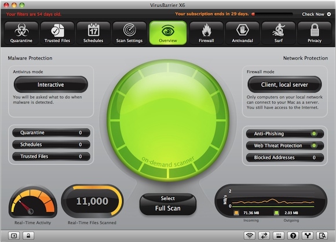The height and width of the screenshot is (242, 336).
Task: Click the green on-demand scanner orb
Action: tap(168, 120)
